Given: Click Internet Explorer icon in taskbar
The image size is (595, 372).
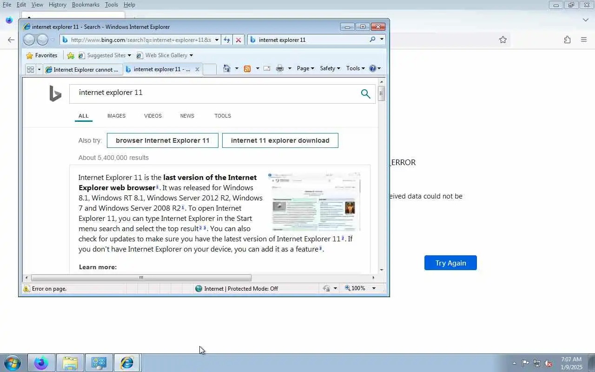Looking at the screenshot, I should pyautogui.click(x=127, y=363).
